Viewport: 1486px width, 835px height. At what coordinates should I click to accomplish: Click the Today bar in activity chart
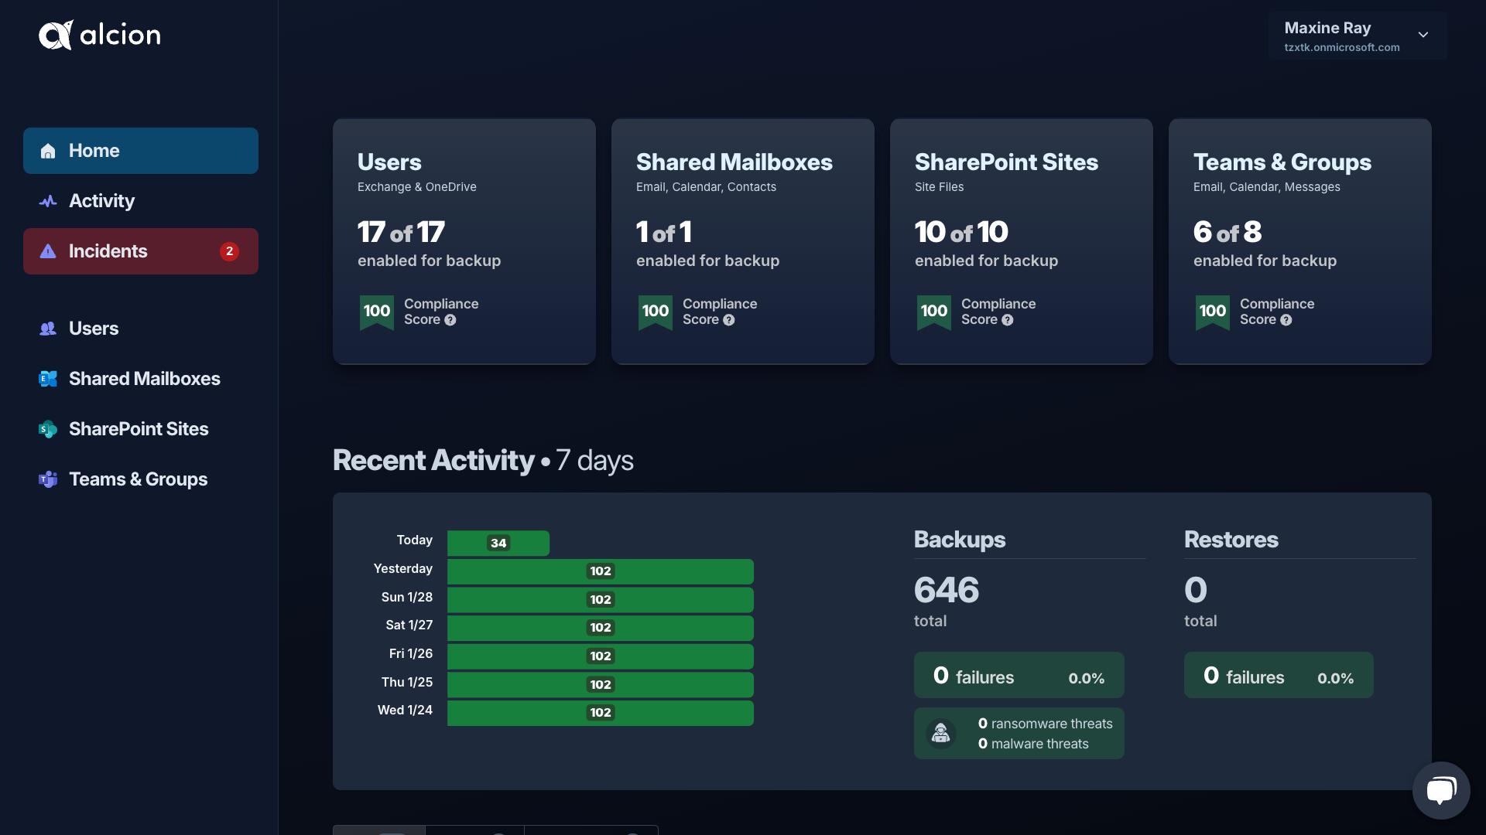click(498, 543)
